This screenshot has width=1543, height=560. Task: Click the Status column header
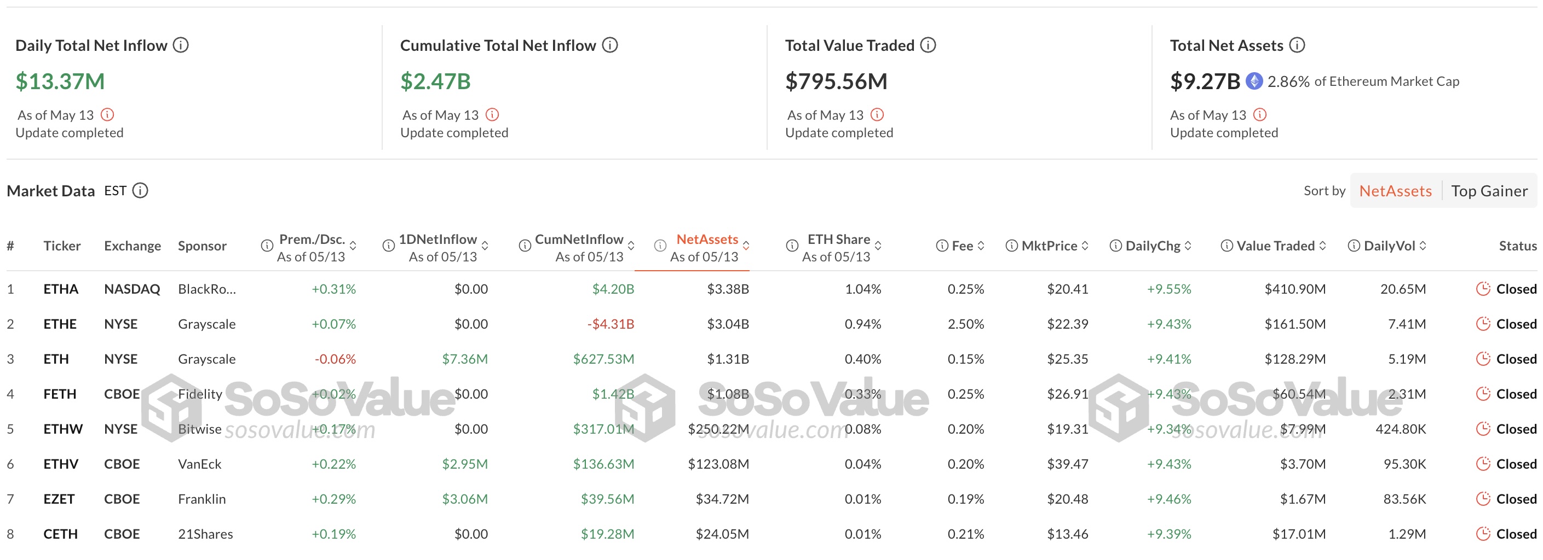(x=1517, y=246)
